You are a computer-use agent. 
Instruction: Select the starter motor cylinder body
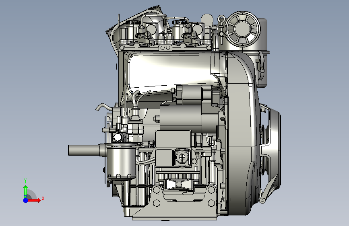(x=181, y=118)
